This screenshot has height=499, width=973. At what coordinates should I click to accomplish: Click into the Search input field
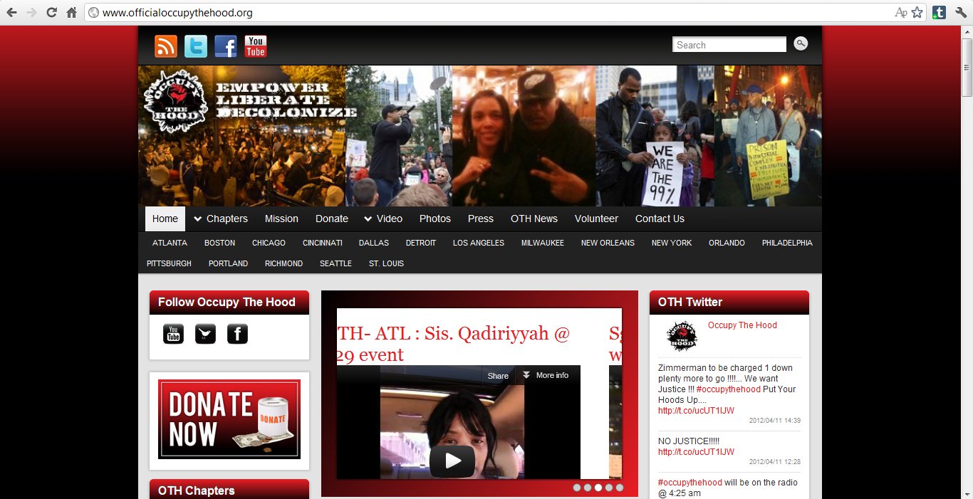(729, 45)
